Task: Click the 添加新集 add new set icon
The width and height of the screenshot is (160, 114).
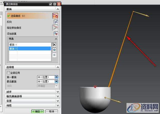Action: coord(56,34)
